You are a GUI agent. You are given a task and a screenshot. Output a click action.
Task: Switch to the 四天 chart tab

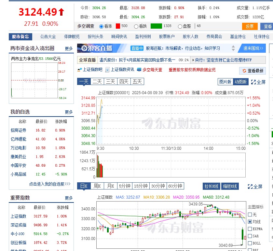(124, 81)
